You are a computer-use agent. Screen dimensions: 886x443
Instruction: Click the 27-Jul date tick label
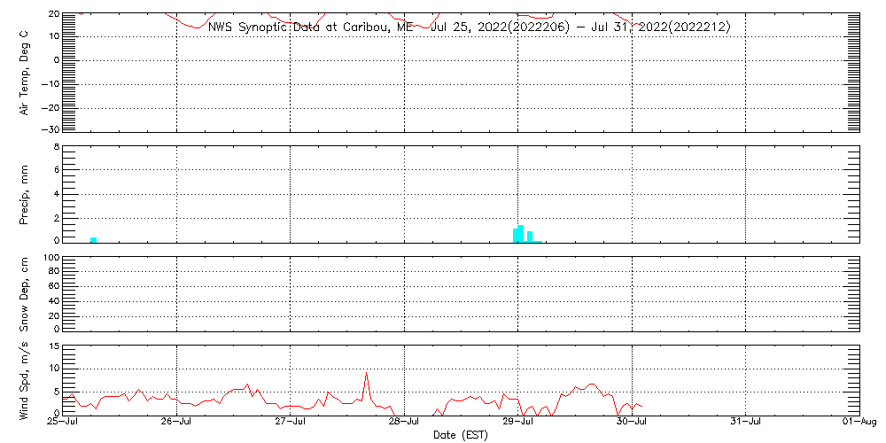click(290, 423)
